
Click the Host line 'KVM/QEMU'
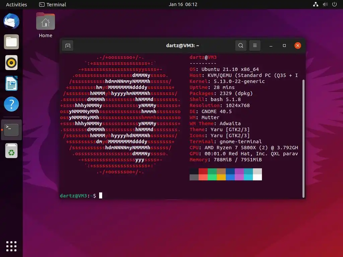219,75
